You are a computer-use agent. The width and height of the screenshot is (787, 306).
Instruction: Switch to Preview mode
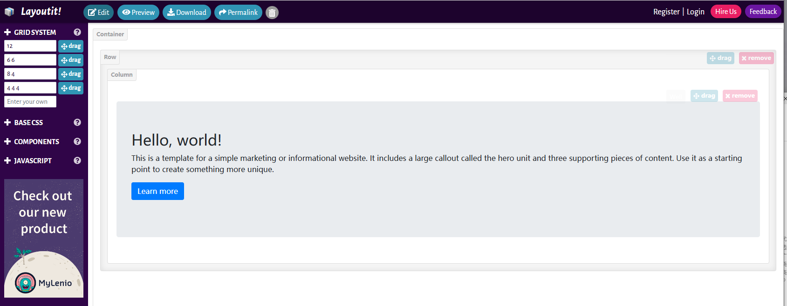[138, 13]
